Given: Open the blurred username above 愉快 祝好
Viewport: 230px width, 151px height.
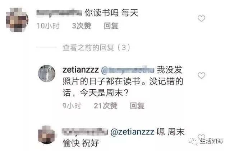Looking at the screenshot, I should pos(85,132).
